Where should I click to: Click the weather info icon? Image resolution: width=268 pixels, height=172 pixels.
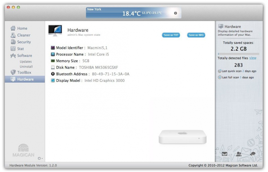[x=175, y=13]
